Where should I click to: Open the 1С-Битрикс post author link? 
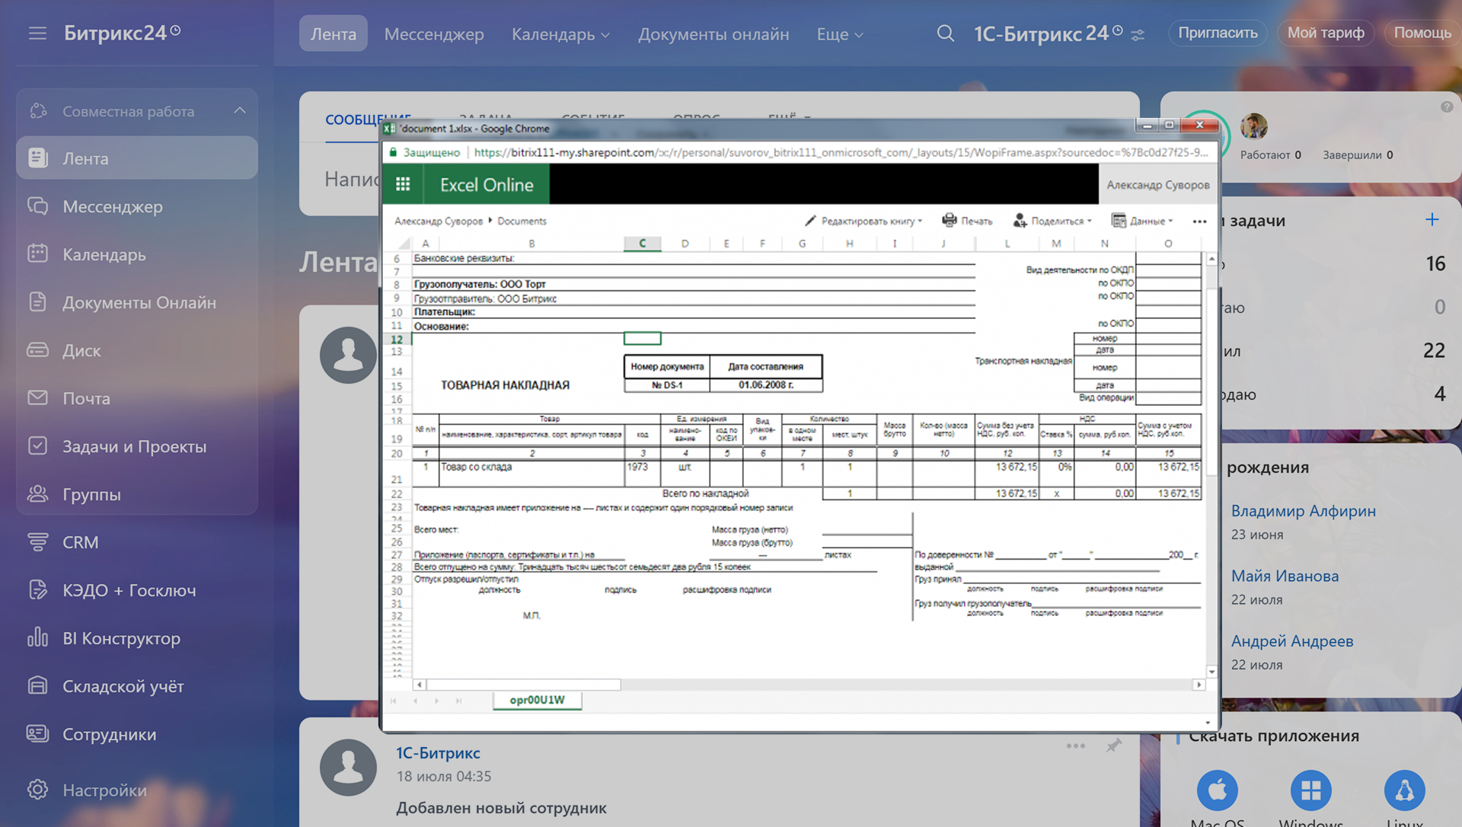tap(438, 752)
